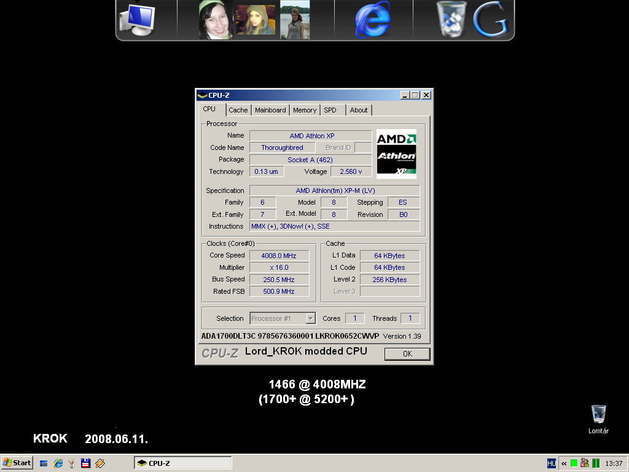The height and width of the screenshot is (472, 629).
Task: Click the green bar tray icon beside the clock
Action: (x=596, y=463)
